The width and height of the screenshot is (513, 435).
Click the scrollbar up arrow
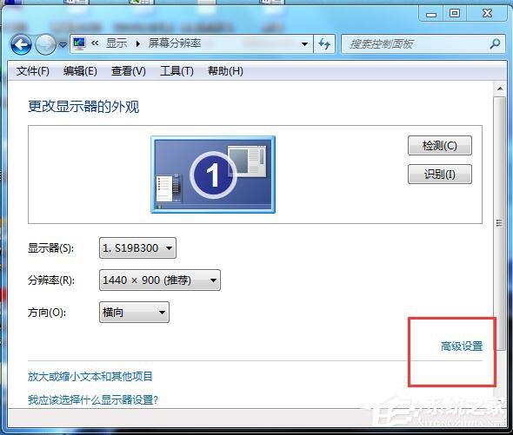coord(500,89)
